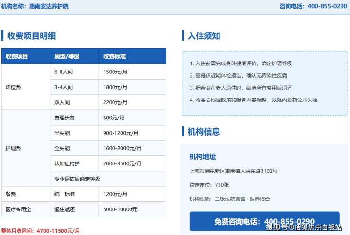Click the 收费项目明细 heading
The width and height of the screenshot is (350, 235).
pos(32,36)
